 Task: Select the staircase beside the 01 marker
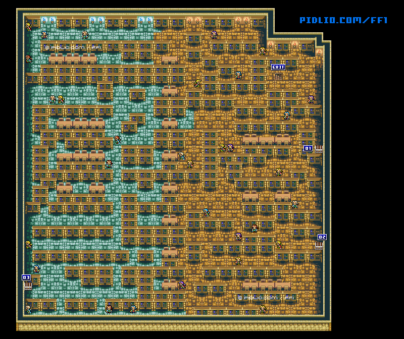coord(319,149)
